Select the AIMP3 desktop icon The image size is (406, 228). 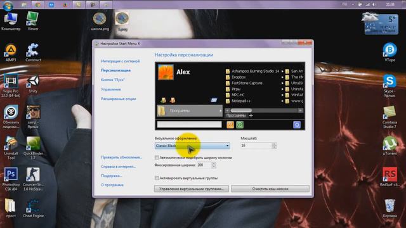11,53
